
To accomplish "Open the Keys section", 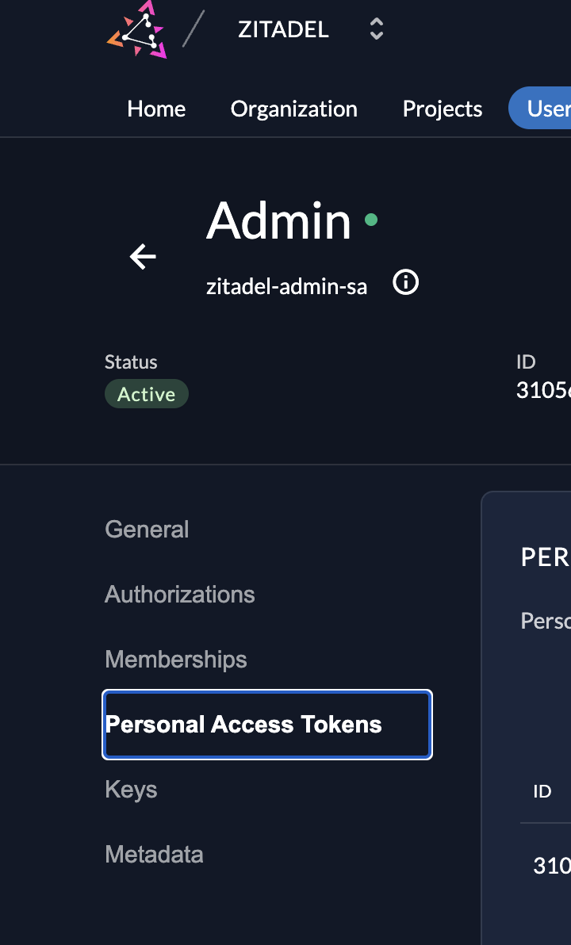I will [x=131, y=789].
